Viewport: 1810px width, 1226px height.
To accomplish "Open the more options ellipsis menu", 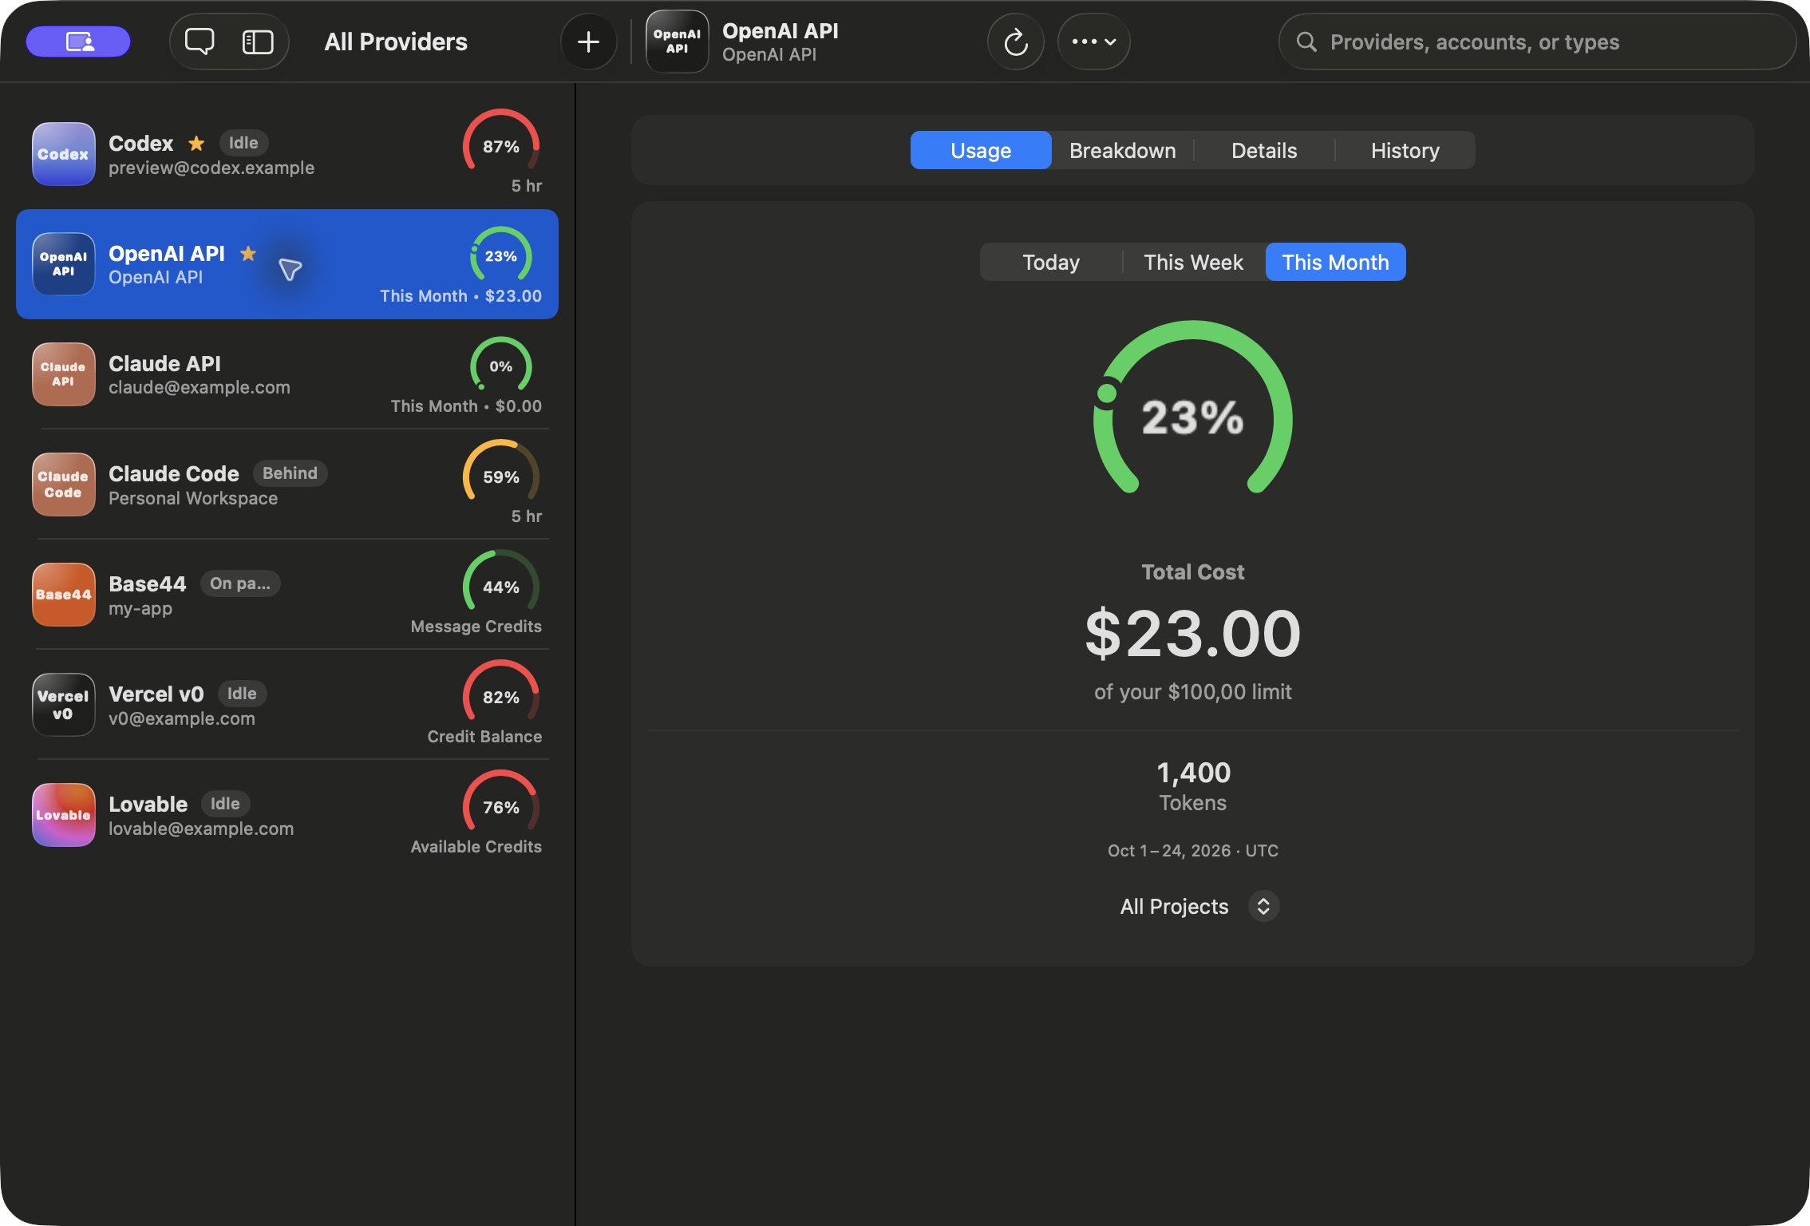I will point(1093,42).
